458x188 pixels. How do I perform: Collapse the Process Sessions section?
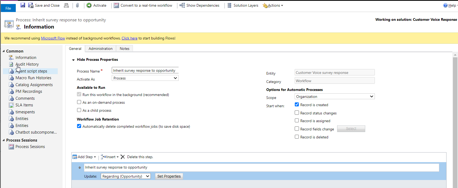(4, 140)
